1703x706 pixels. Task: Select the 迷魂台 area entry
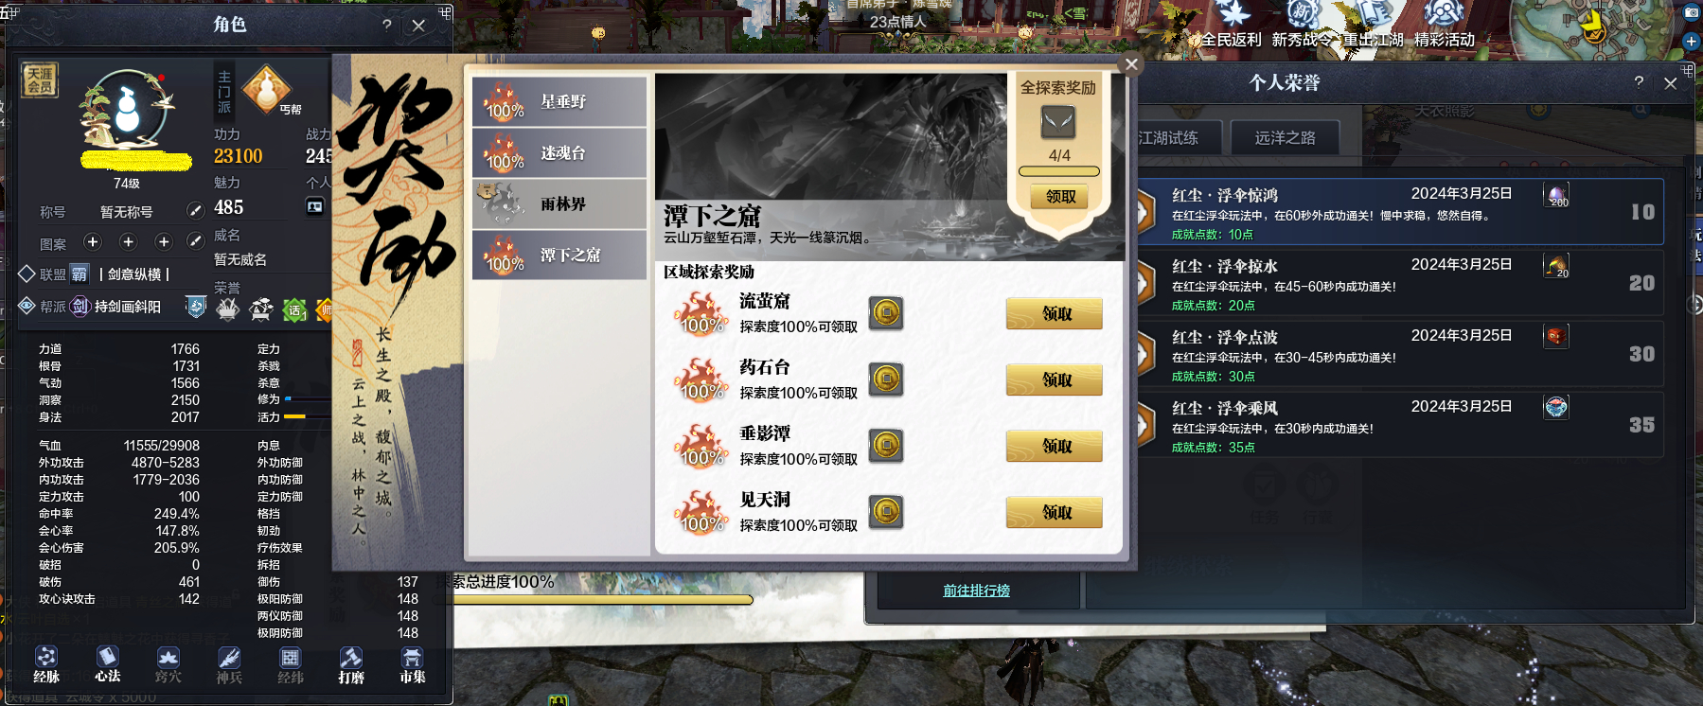[x=559, y=152]
